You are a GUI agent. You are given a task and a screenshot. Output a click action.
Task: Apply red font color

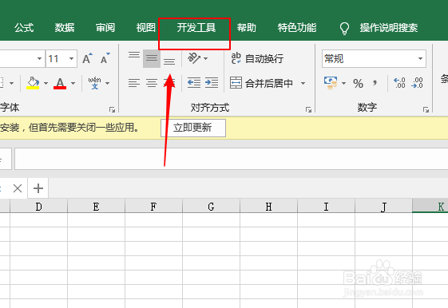pos(60,83)
